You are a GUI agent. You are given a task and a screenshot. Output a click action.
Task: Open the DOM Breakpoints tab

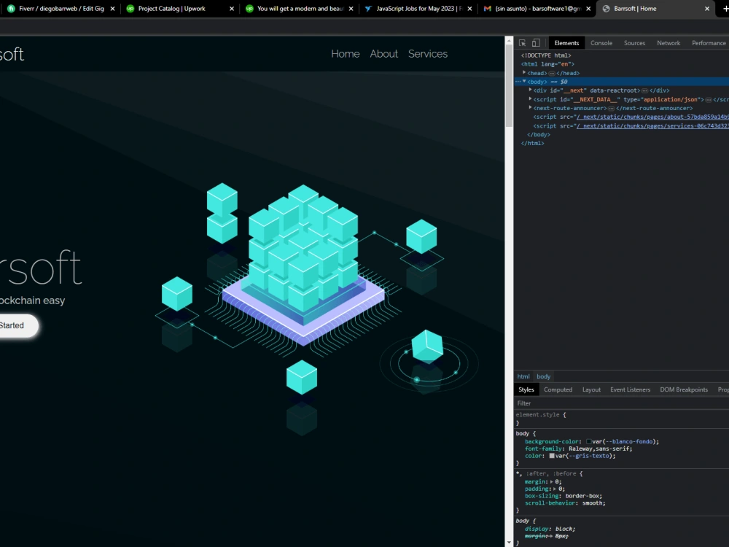(684, 389)
